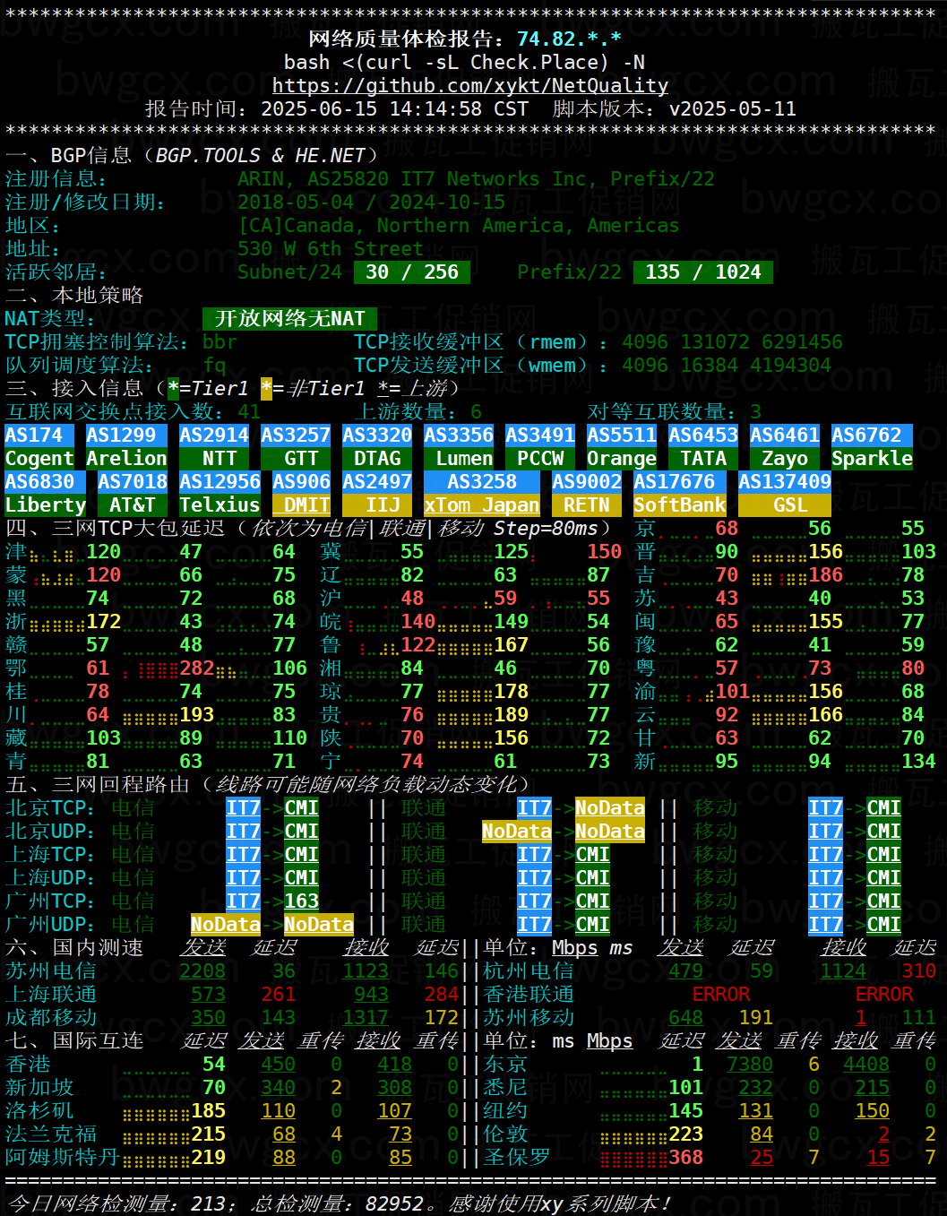Click the 杭州电信 receive speed 1124
This screenshot has height=1216, width=947.
843,970
